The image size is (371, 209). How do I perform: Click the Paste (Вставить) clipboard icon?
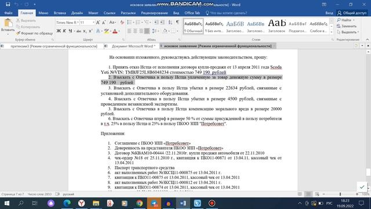8,23
